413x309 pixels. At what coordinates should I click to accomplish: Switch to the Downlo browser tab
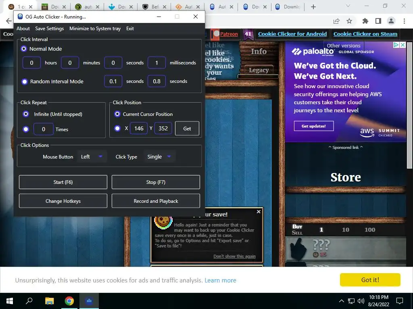288,7
